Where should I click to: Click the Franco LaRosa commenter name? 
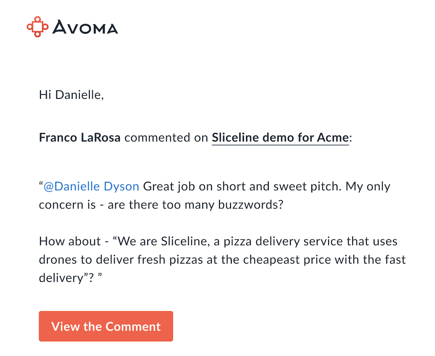click(x=80, y=137)
